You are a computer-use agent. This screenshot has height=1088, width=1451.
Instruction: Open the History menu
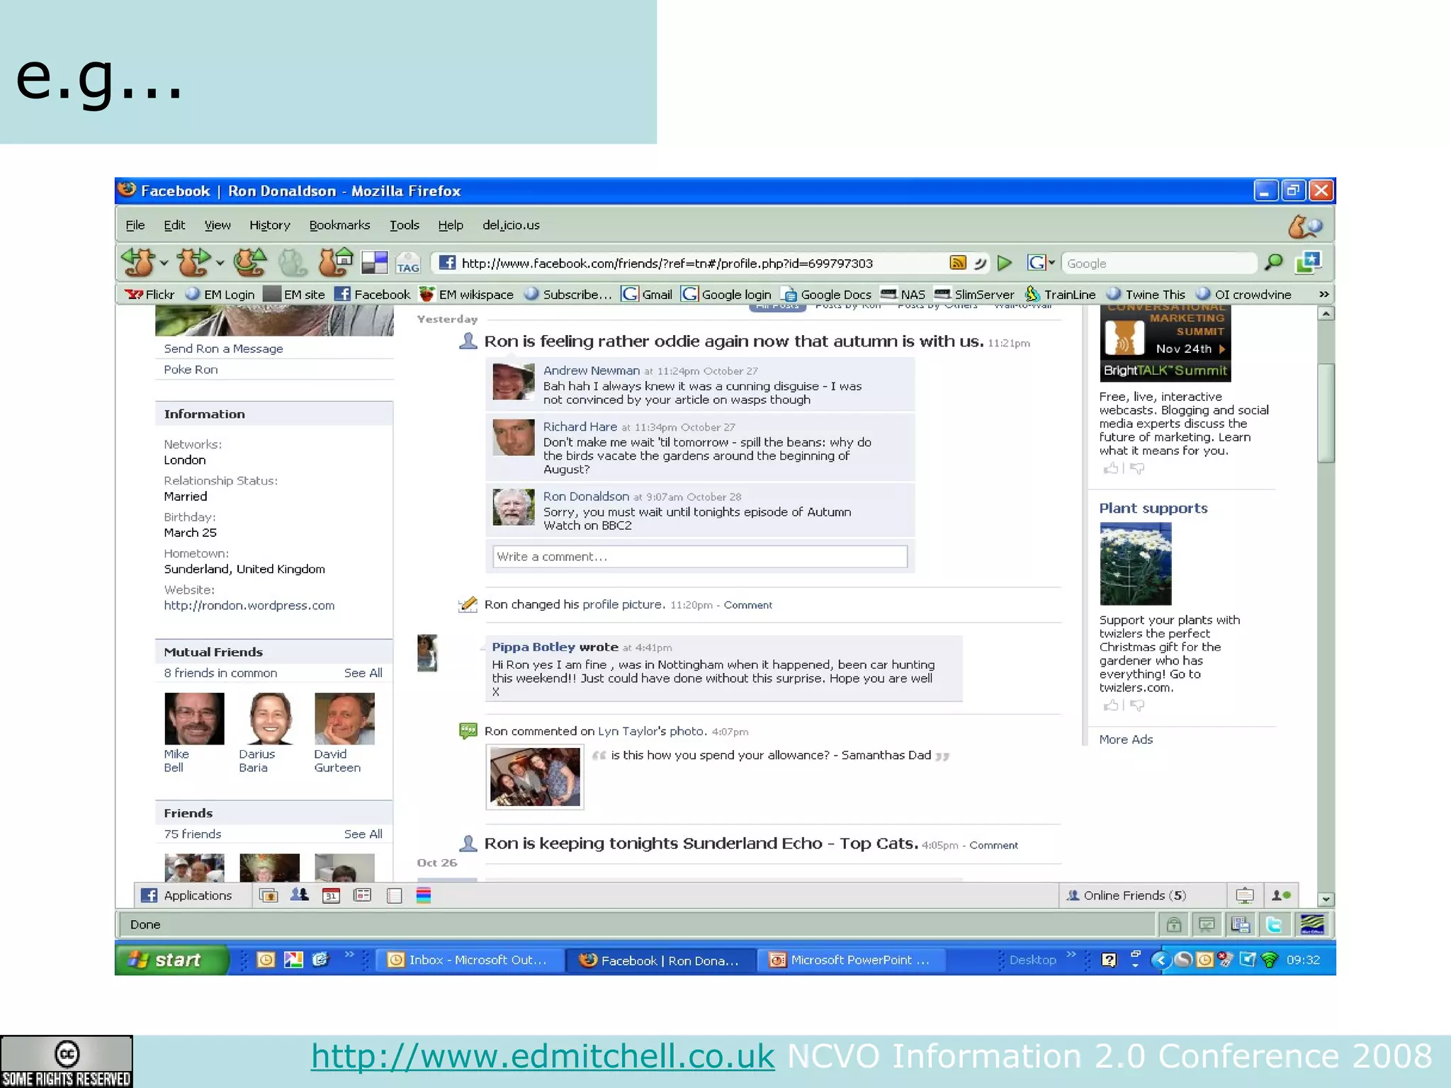[x=269, y=225]
